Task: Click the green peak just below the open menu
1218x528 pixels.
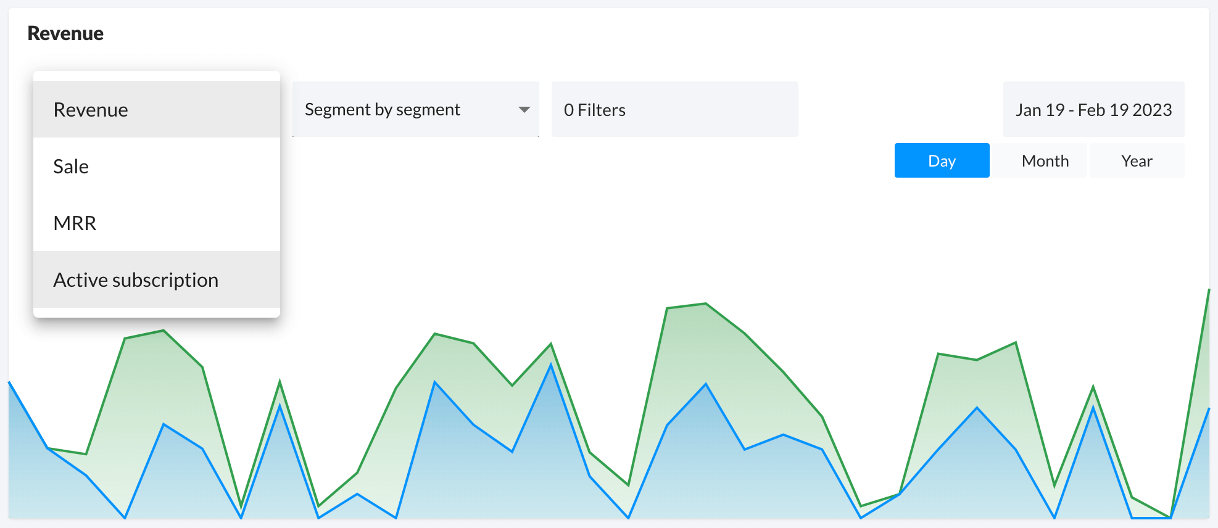Action: click(x=164, y=331)
